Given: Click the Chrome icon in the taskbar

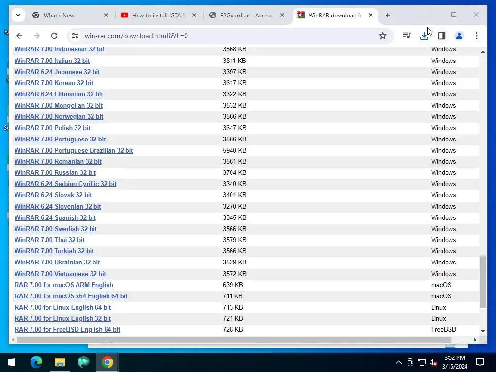Looking at the screenshot, I should coord(107,362).
